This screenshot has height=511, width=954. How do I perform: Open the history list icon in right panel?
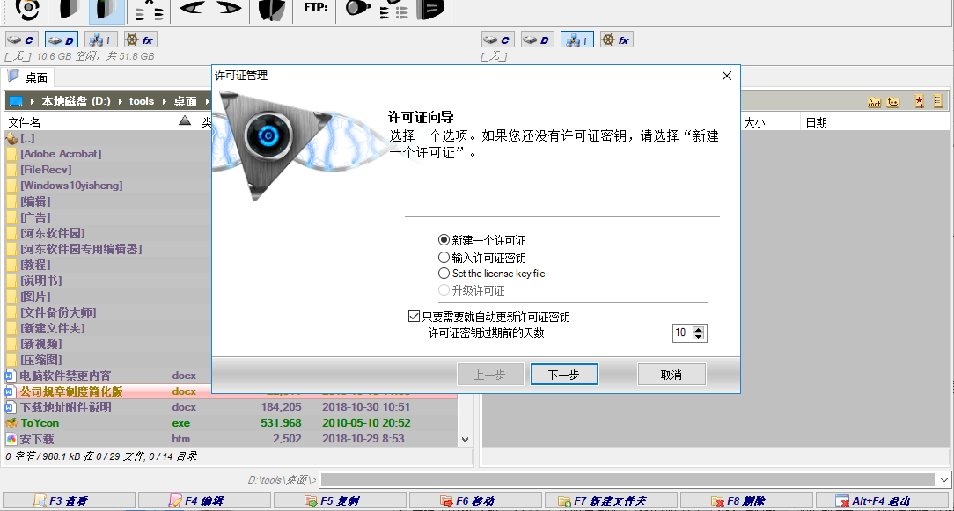[937, 102]
